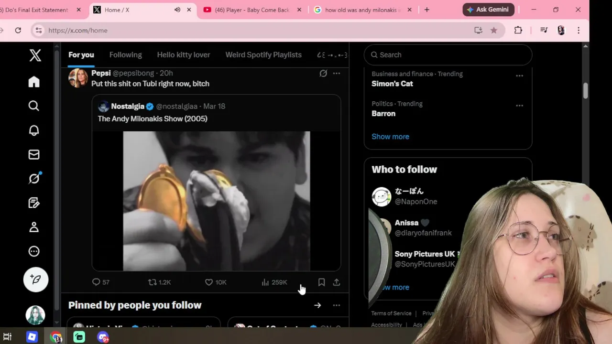Viewport: 612px width, 344px height.
Task: Click the page vertical scrollbar thumb
Action: tap(586, 91)
